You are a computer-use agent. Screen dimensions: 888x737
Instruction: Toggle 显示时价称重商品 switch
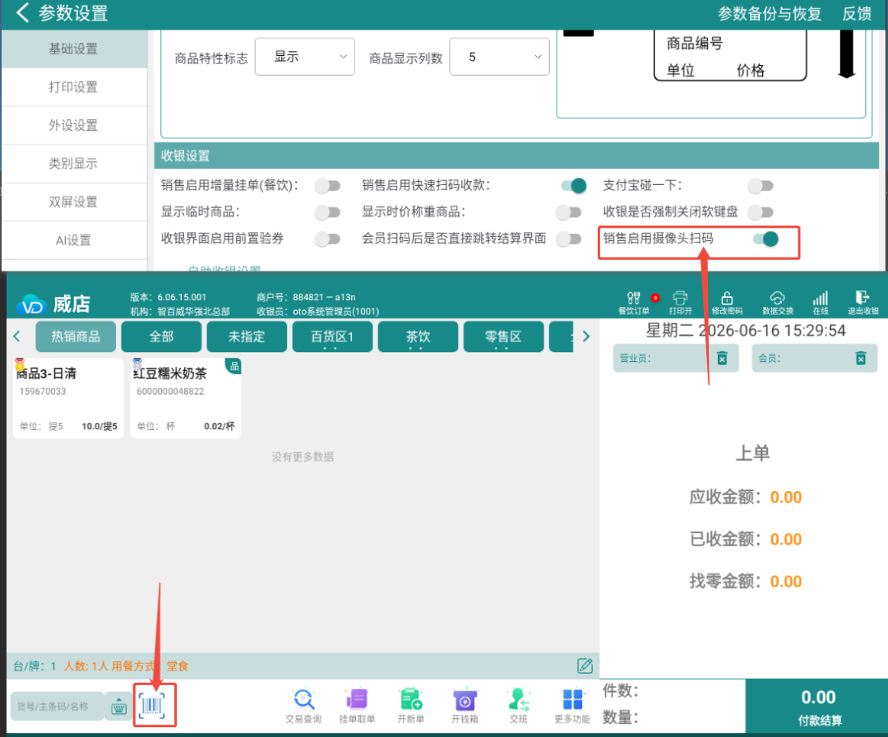(x=569, y=212)
